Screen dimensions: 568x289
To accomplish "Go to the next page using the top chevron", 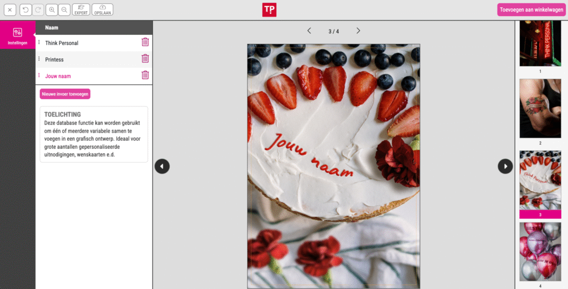I will point(358,31).
